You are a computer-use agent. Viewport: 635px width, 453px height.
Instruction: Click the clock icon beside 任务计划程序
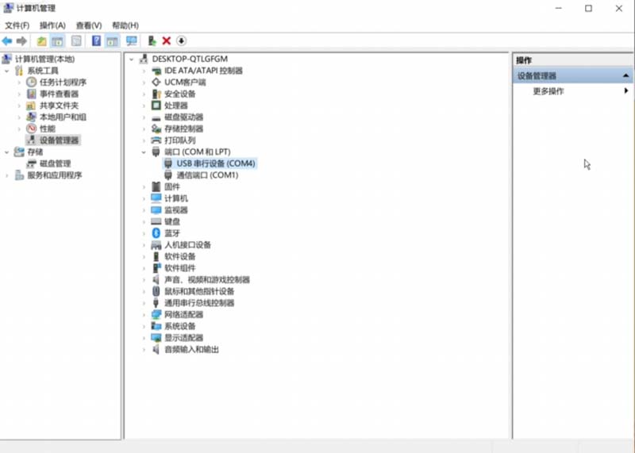(31, 83)
